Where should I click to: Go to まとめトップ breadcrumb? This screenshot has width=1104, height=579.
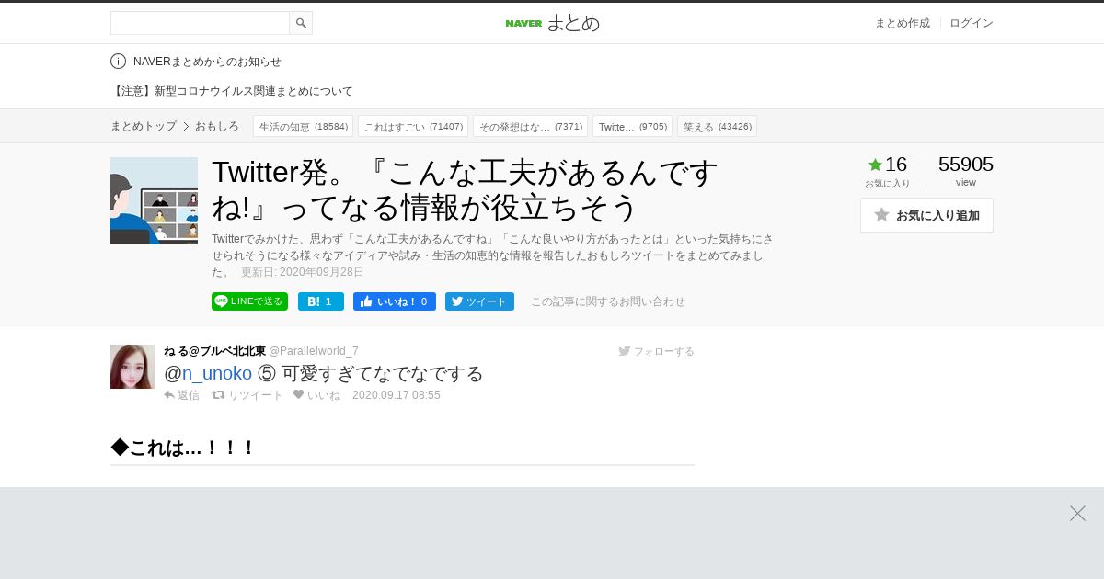(x=144, y=126)
